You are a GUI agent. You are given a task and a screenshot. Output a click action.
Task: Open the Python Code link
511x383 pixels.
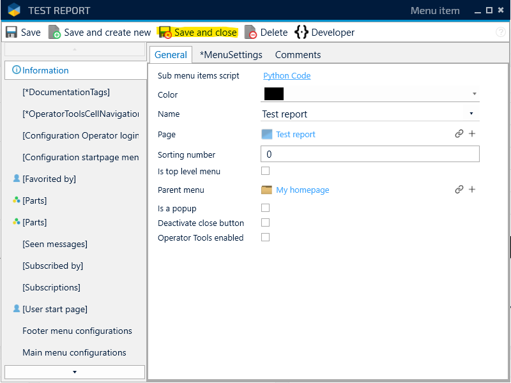(x=287, y=75)
